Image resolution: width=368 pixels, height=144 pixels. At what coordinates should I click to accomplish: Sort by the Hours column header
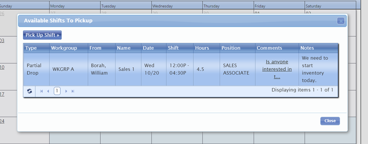coord(202,48)
